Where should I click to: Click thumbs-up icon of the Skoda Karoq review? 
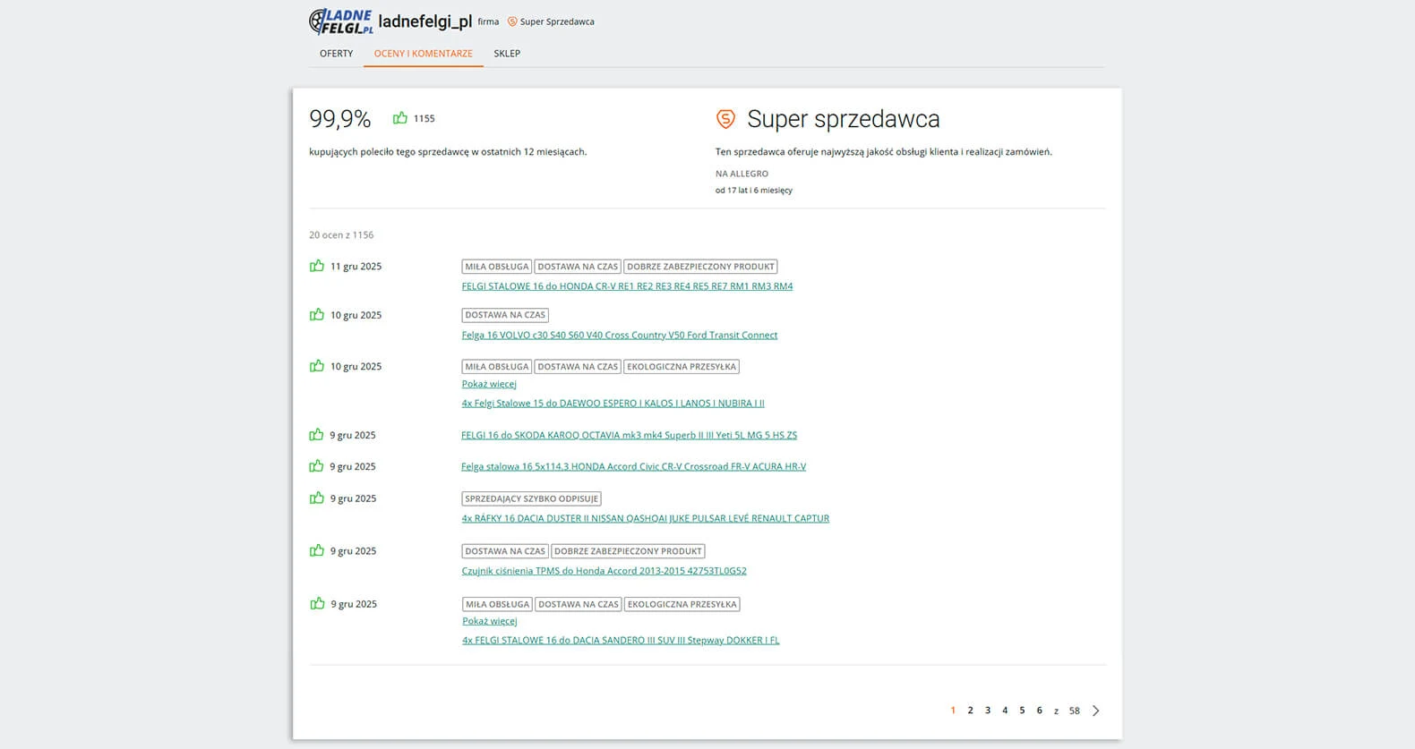tap(316, 434)
